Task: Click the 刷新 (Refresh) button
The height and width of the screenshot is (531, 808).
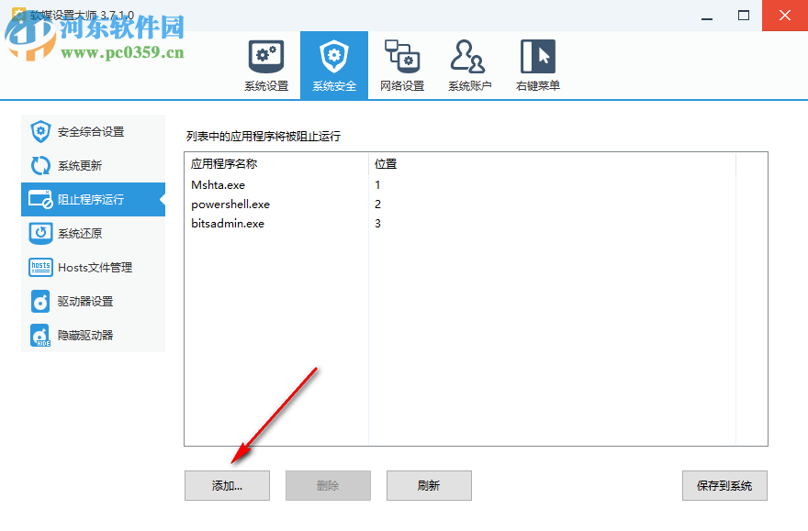Action: 429,485
